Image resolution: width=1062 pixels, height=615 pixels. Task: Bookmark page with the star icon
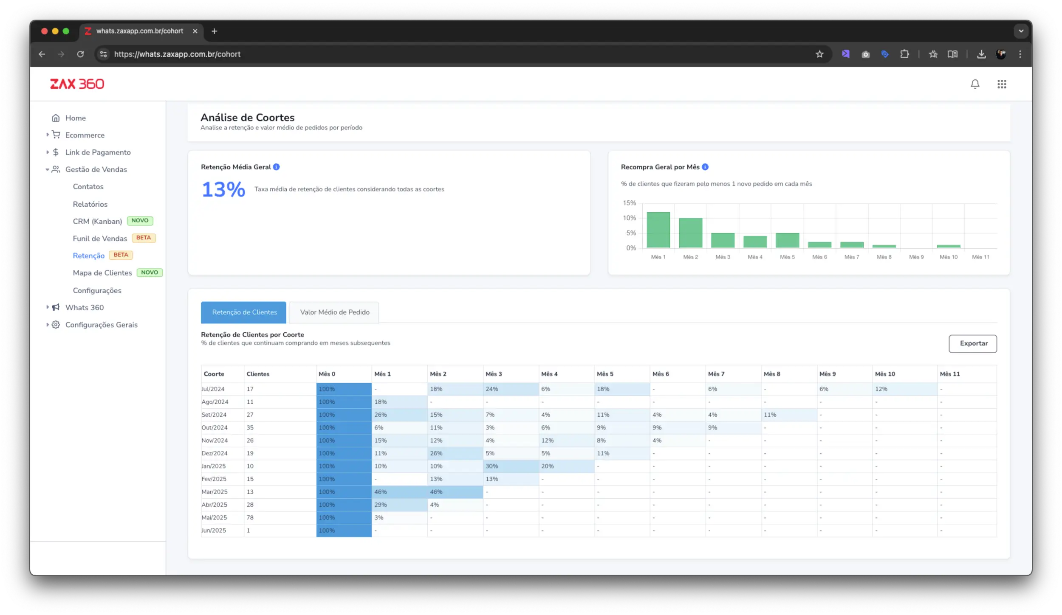coord(819,54)
